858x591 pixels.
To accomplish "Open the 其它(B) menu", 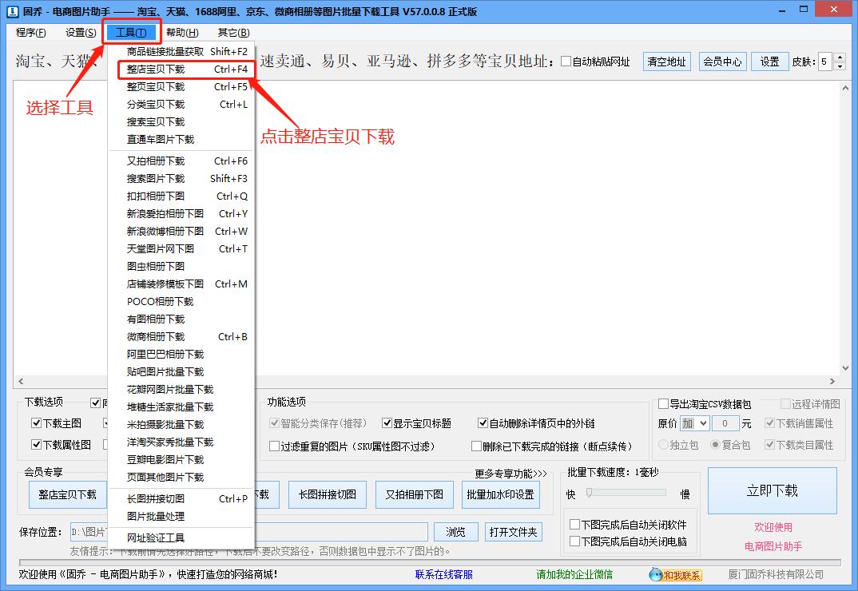I will point(232,33).
